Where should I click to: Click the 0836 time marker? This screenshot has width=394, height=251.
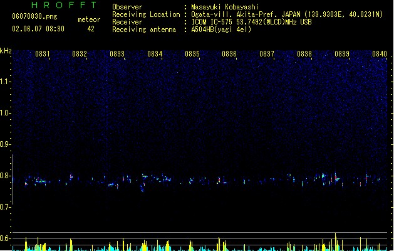pyautogui.click(x=229, y=54)
